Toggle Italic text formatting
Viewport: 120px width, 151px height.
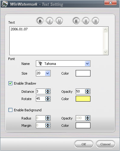pyautogui.click(x=49, y=21)
